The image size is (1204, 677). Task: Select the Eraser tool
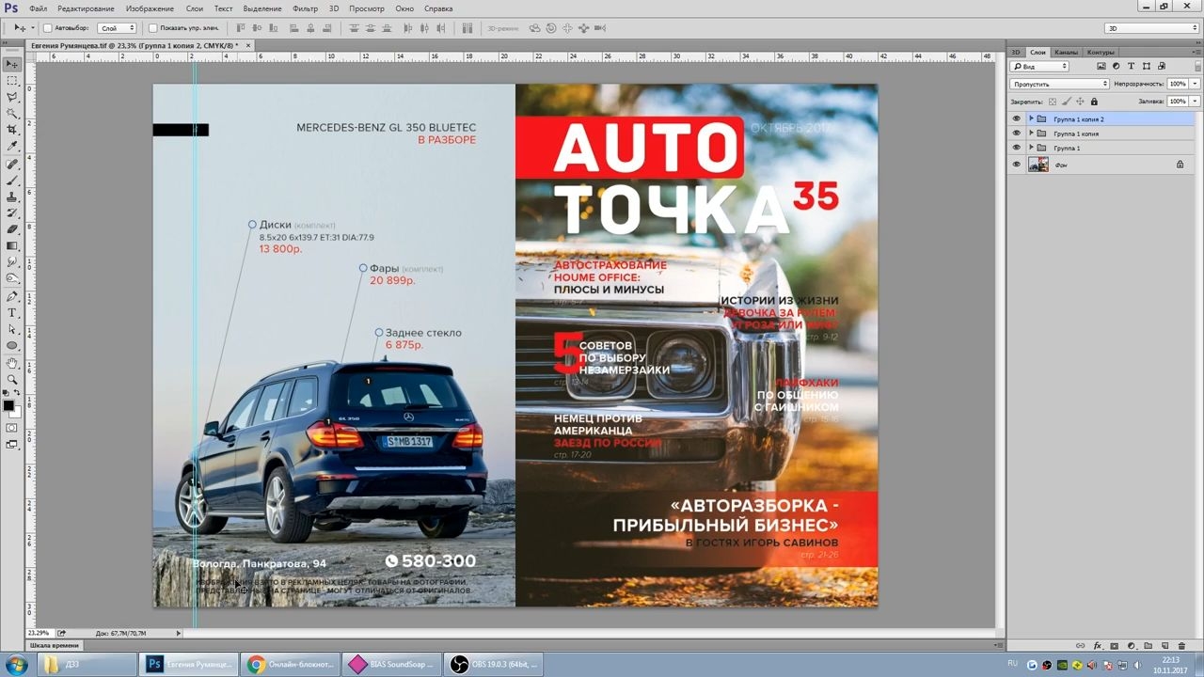point(12,229)
